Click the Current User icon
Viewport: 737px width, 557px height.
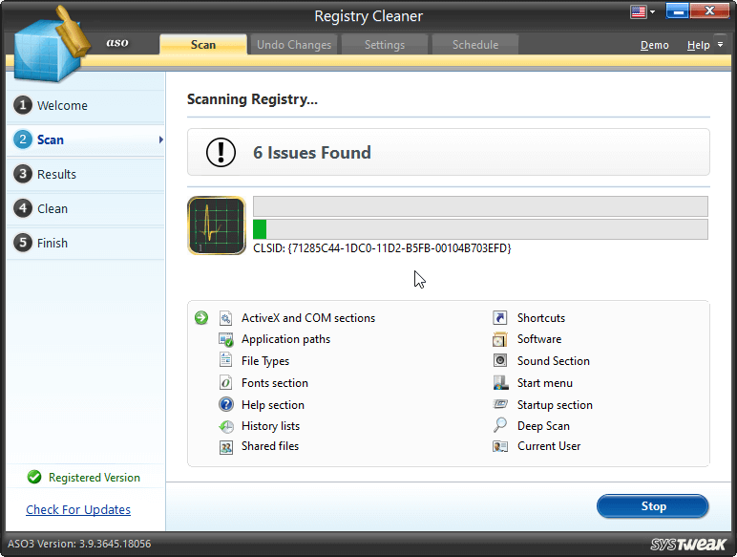(x=500, y=446)
